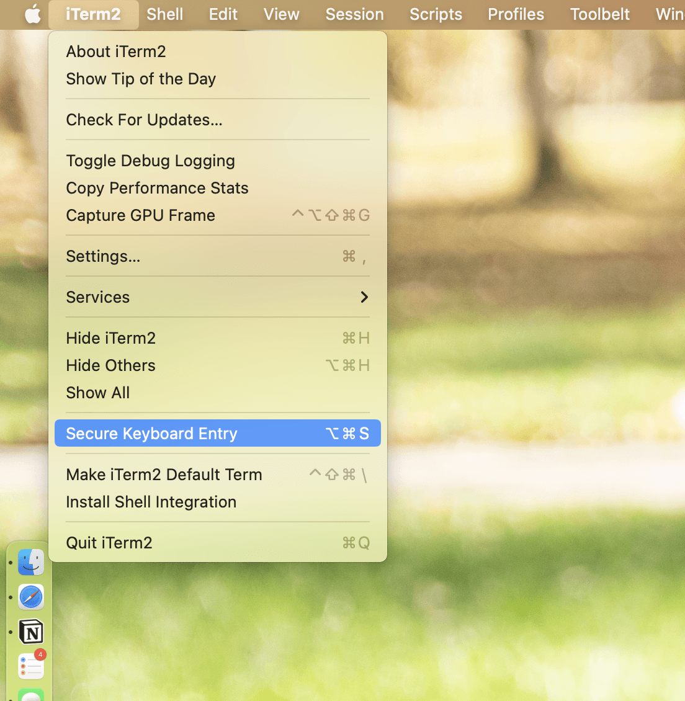685x701 pixels.
Task: Choose Install Shell Integration
Action: tap(151, 502)
